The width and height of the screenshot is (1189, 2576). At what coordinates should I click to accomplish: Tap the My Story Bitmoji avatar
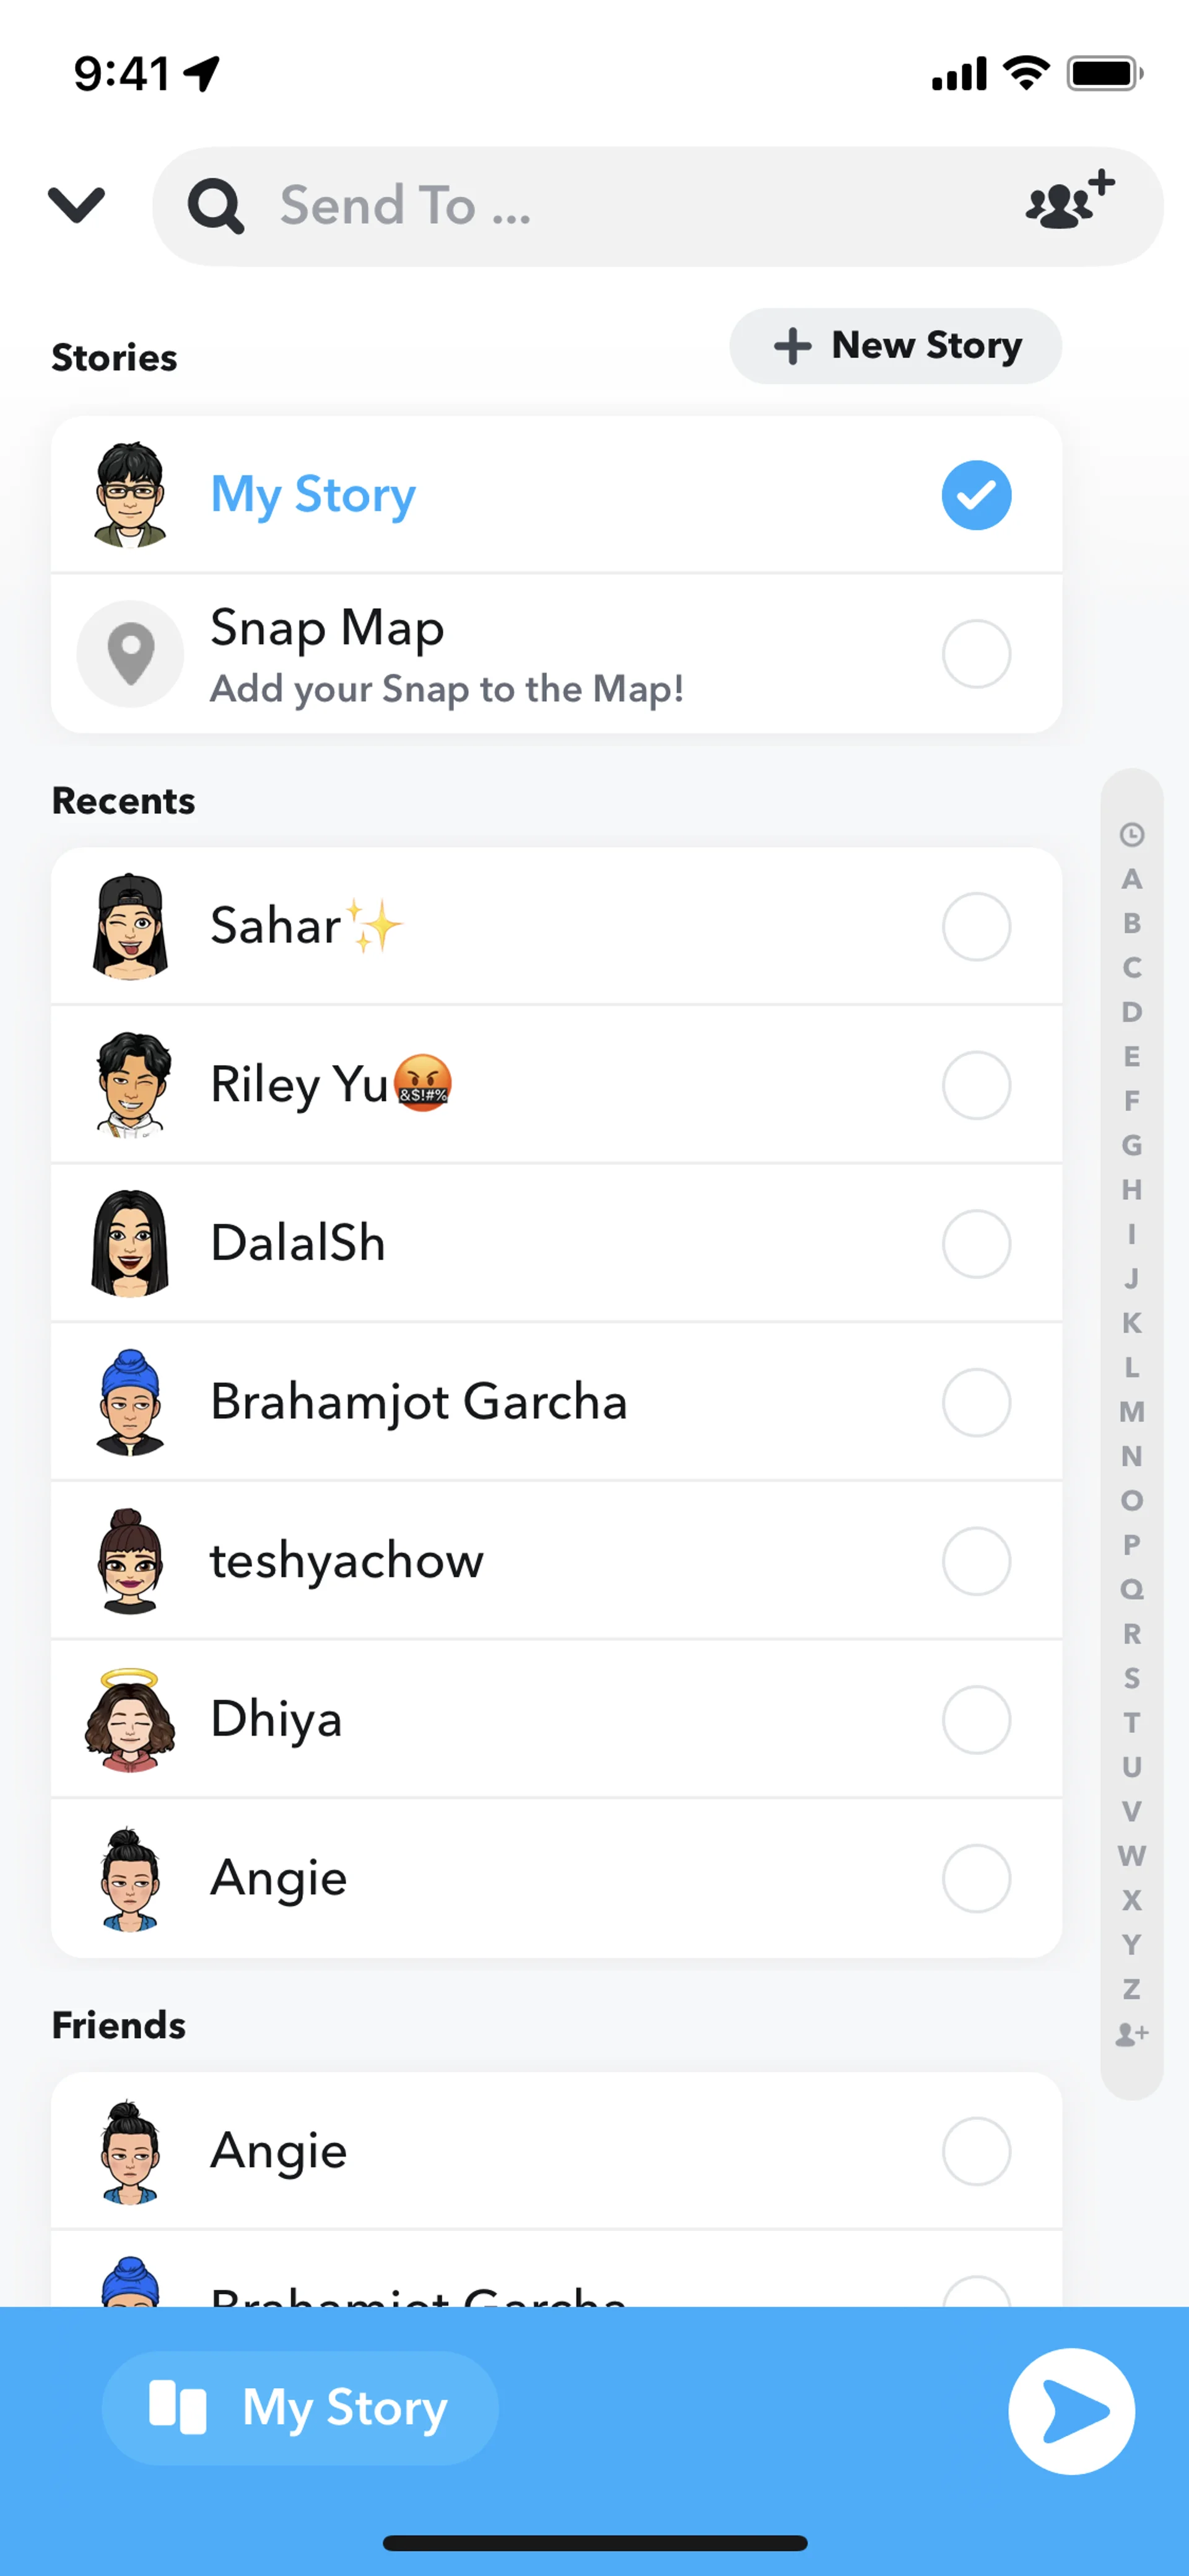point(130,495)
